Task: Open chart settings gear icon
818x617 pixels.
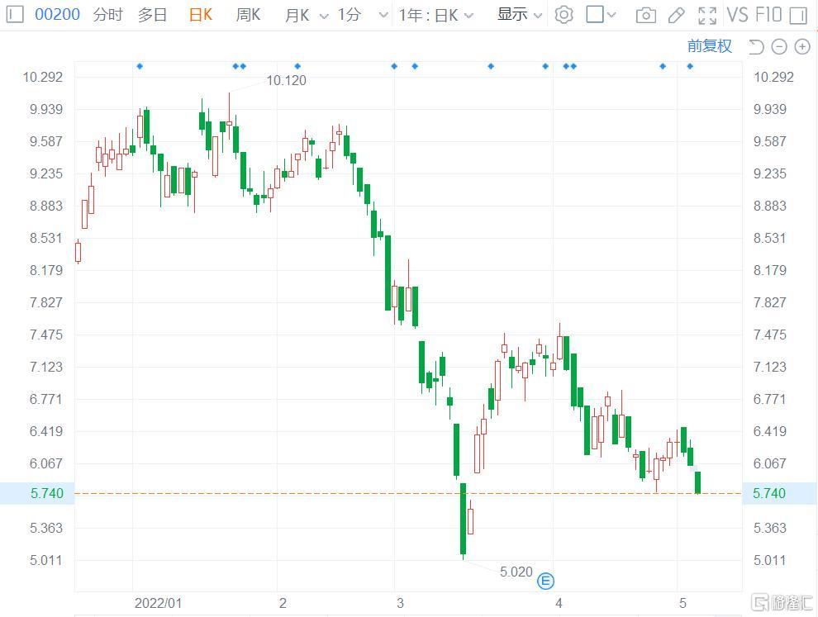Action: [564, 15]
